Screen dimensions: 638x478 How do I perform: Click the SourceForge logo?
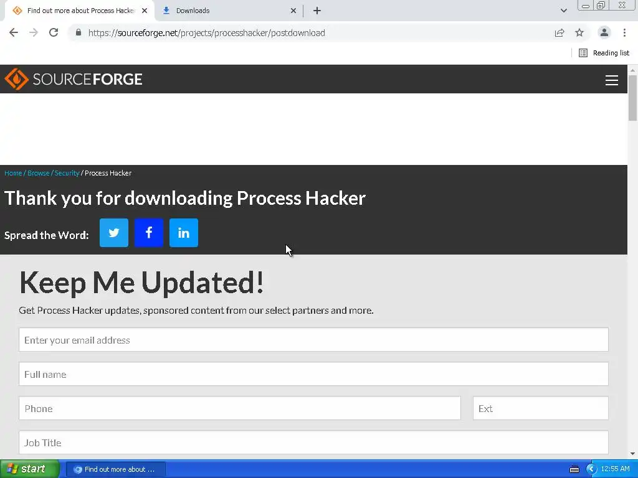tap(74, 79)
